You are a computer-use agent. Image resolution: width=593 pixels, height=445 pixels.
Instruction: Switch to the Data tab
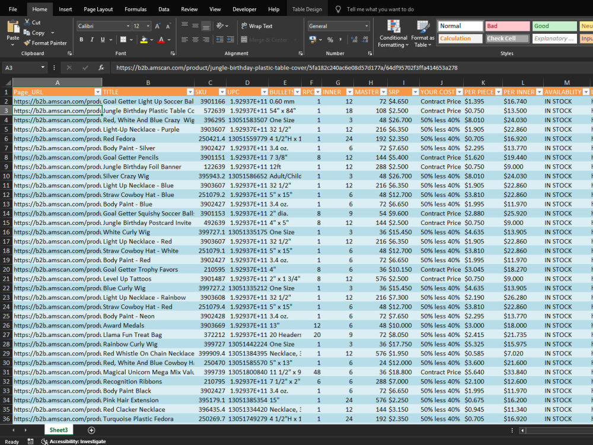[164, 9]
